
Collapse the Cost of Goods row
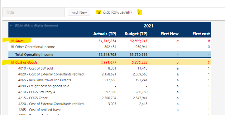[12, 62]
